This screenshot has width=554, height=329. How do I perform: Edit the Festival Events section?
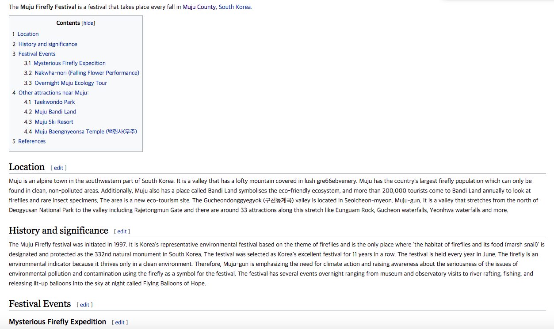pos(84,305)
